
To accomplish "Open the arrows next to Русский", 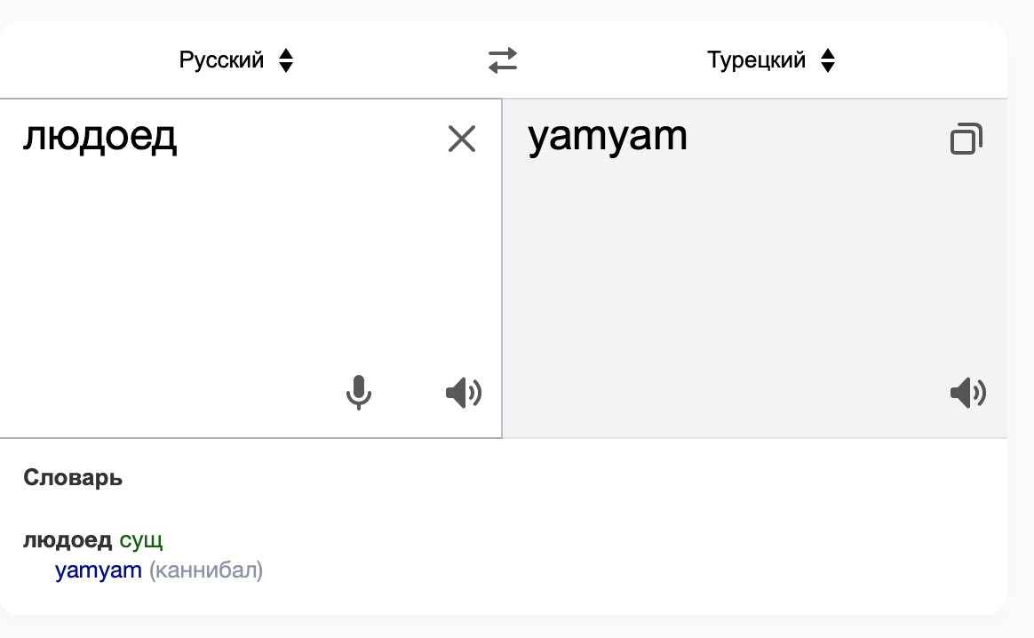I will [286, 60].
